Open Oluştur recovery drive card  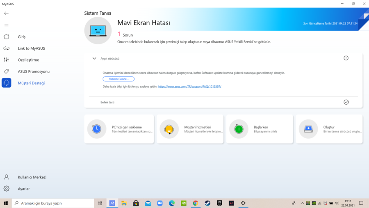329,129
